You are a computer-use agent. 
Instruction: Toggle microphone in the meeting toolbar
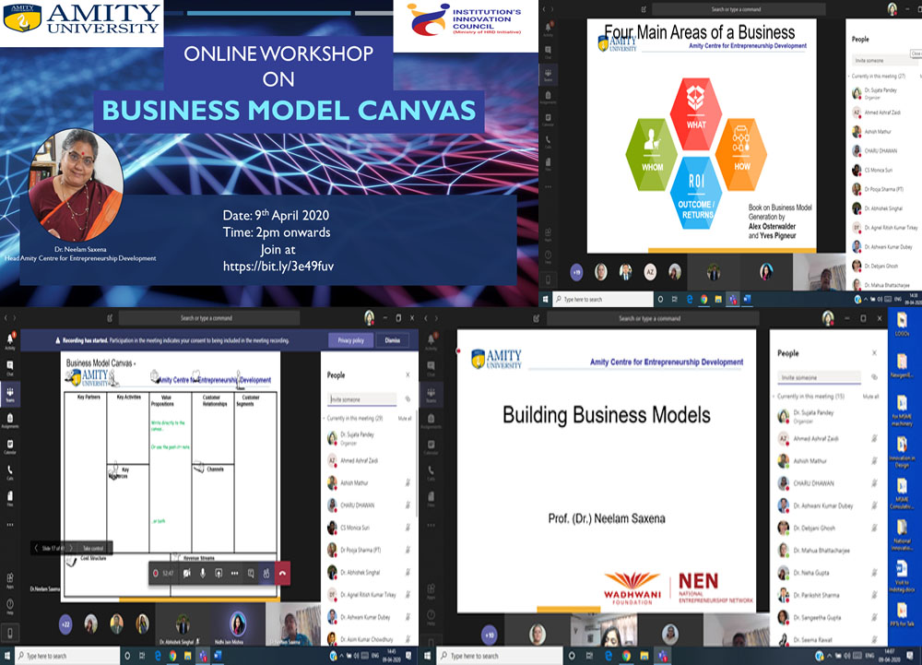coord(203,574)
